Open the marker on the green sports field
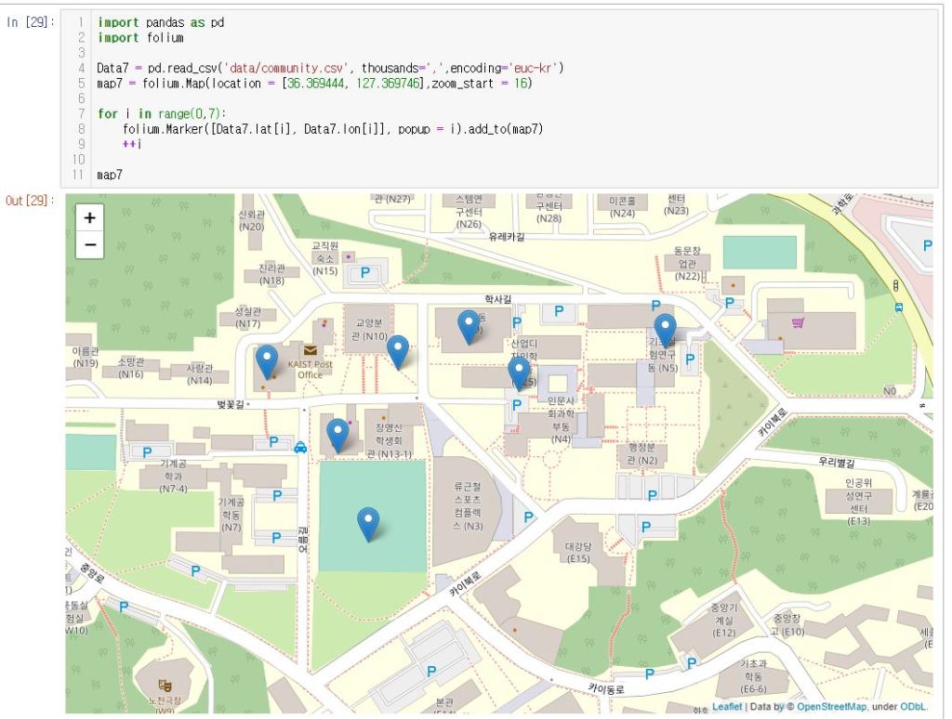 368,523
